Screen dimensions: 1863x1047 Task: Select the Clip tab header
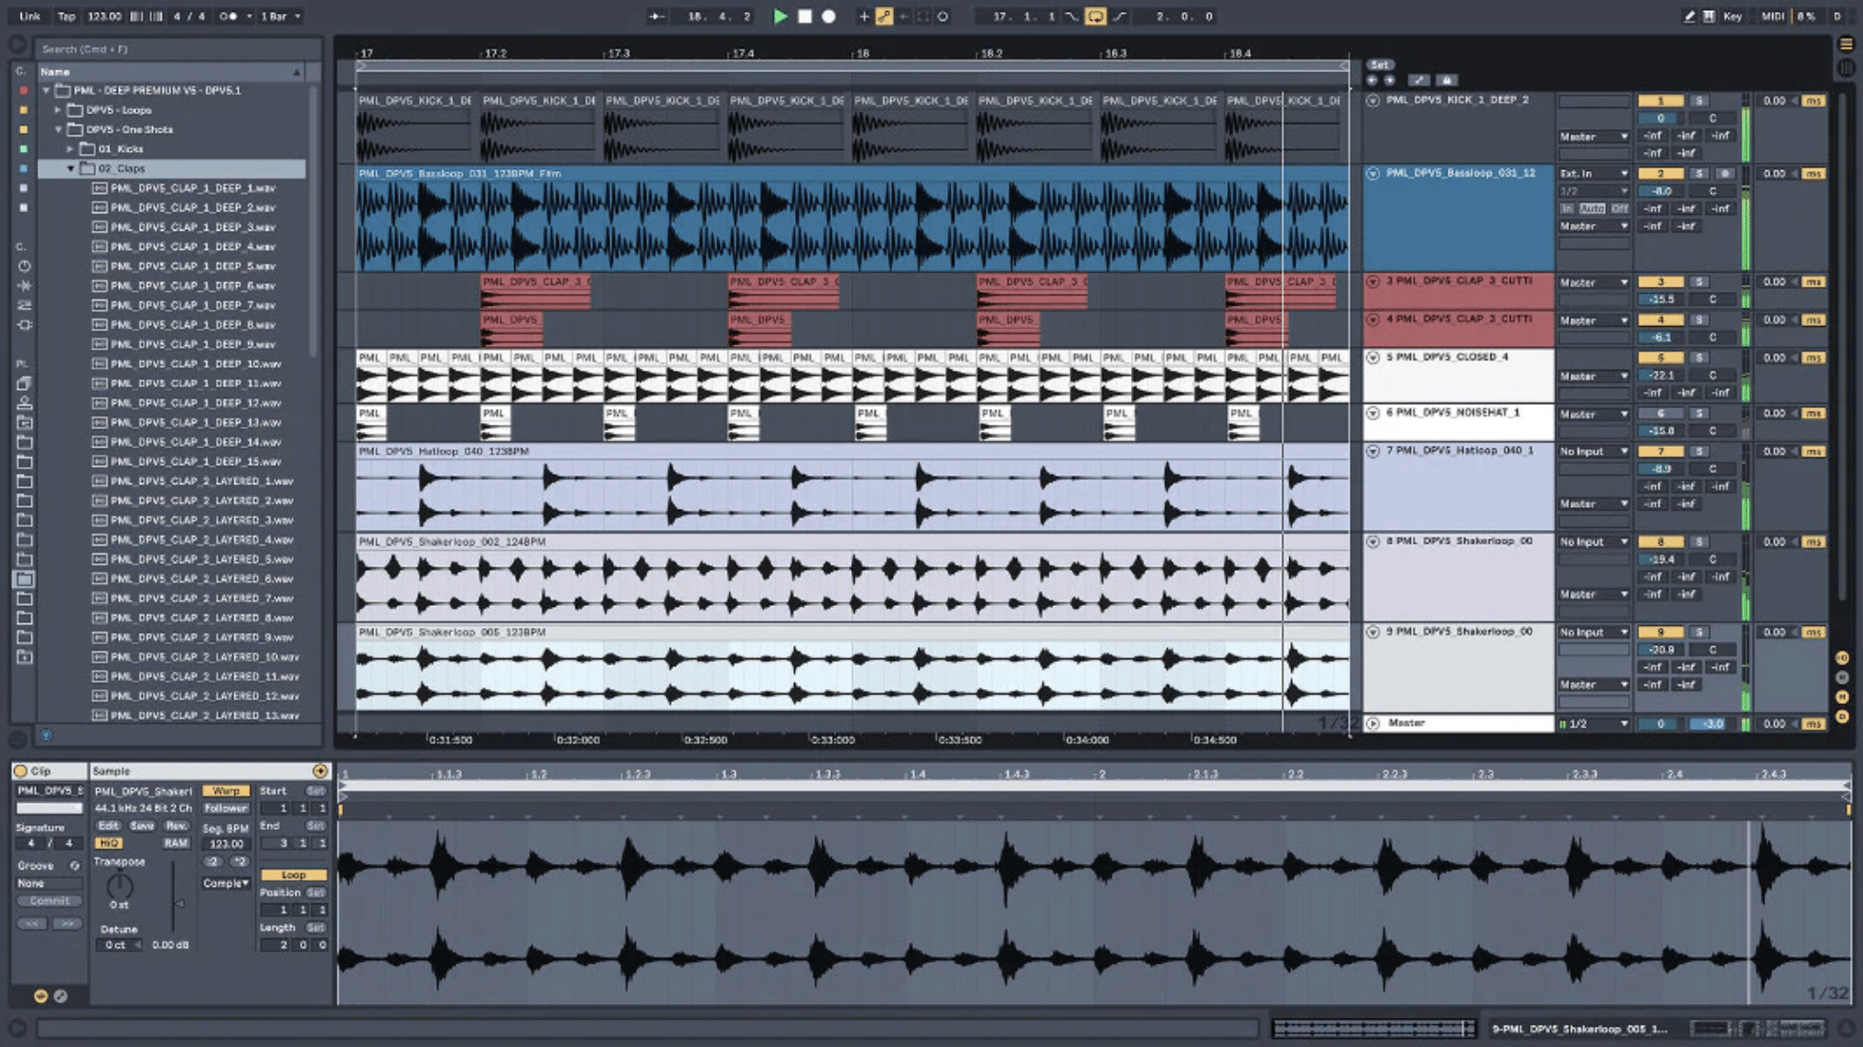(49, 771)
